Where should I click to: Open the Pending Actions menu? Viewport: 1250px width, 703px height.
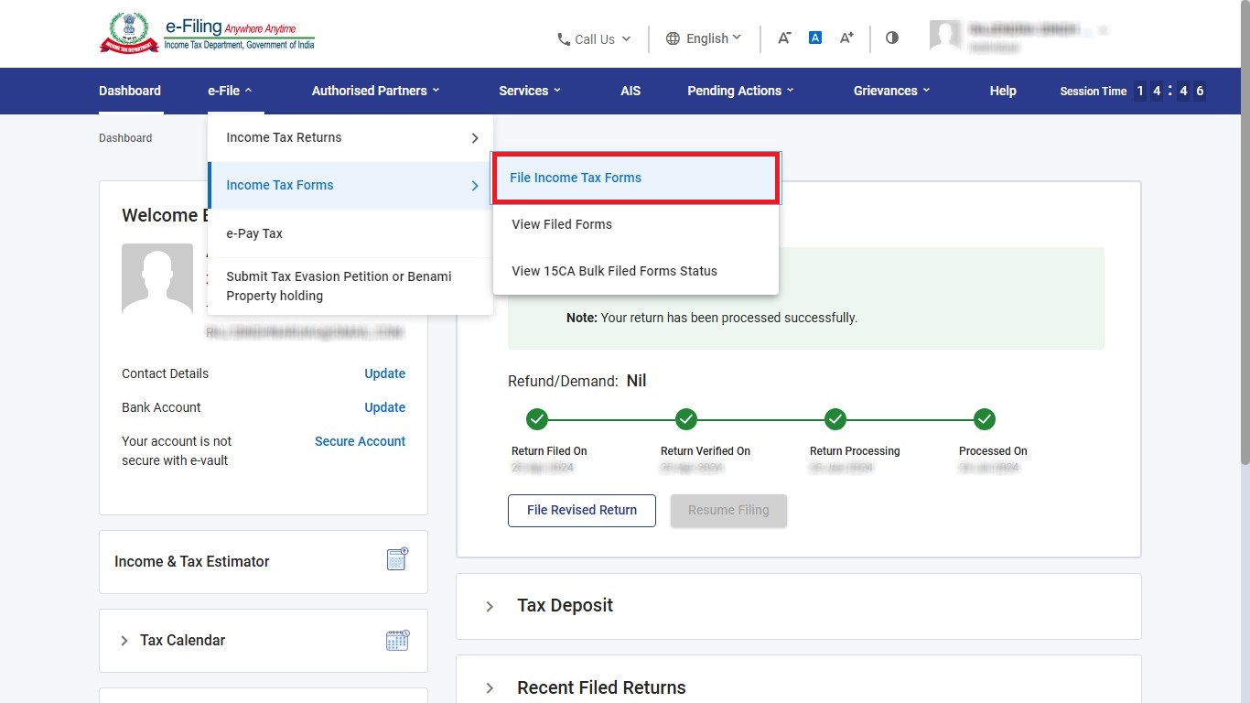pos(740,91)
